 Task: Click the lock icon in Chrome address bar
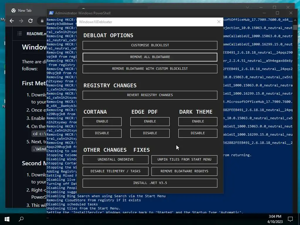(42, 21)
